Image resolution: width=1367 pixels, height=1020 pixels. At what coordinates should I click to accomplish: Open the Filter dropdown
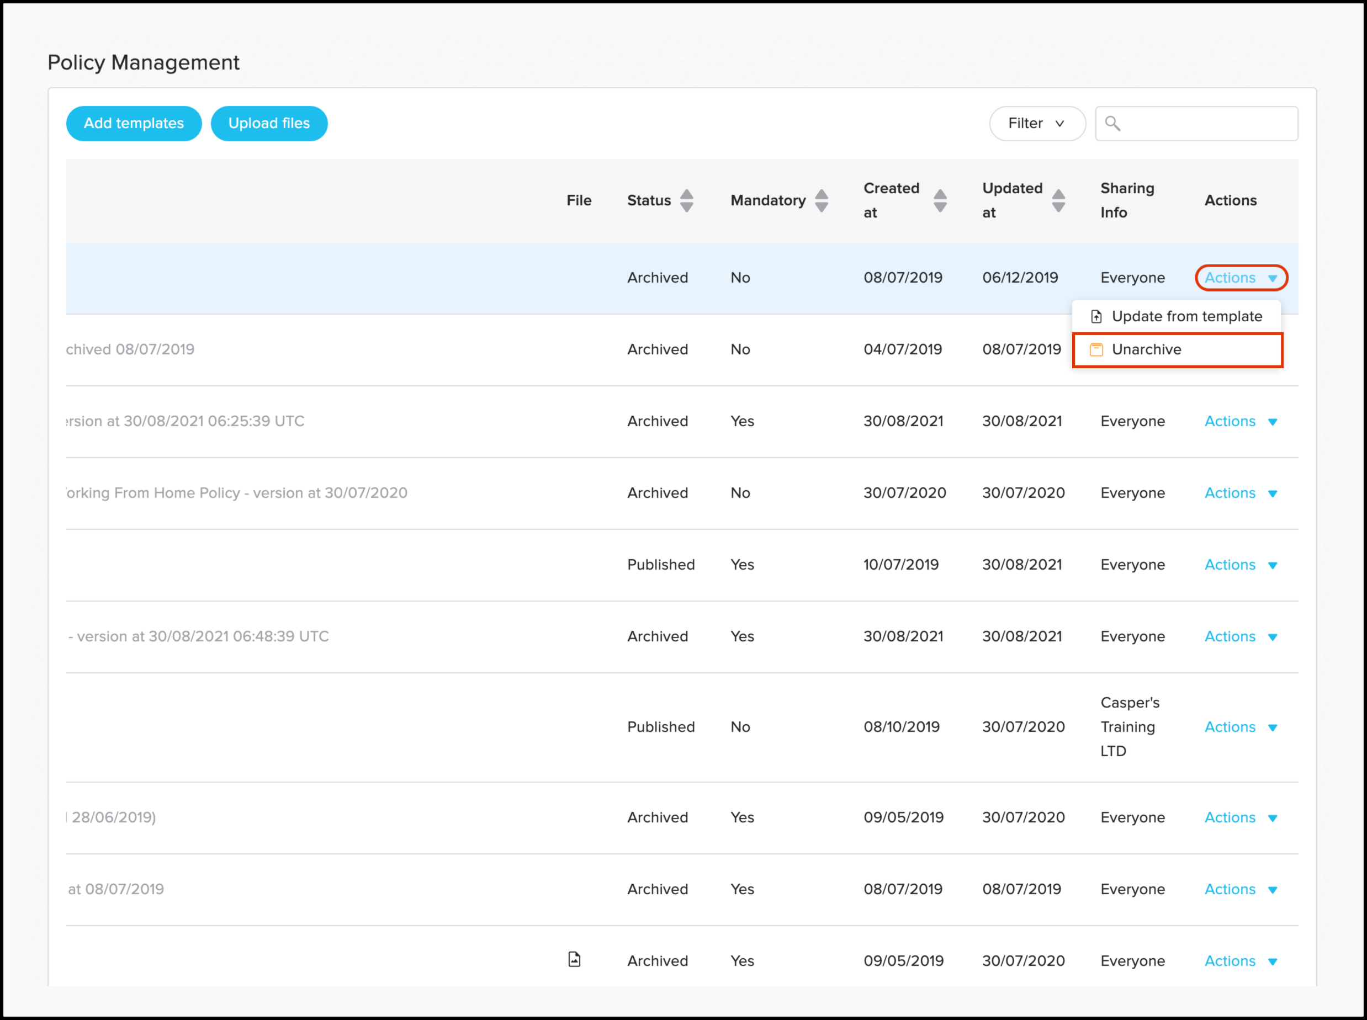(x=1037, y=124)
